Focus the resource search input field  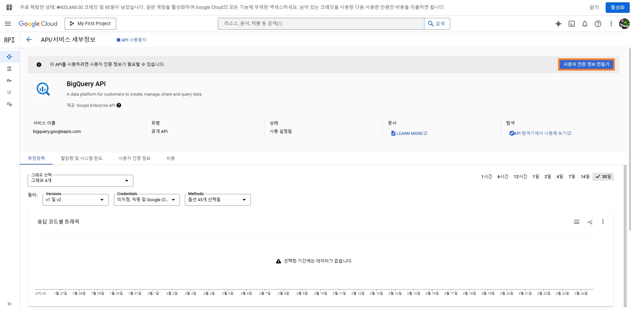click(x=321, y=24)
